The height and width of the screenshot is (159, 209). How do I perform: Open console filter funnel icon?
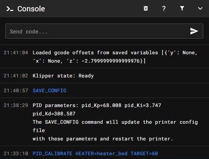coord(182,8)
